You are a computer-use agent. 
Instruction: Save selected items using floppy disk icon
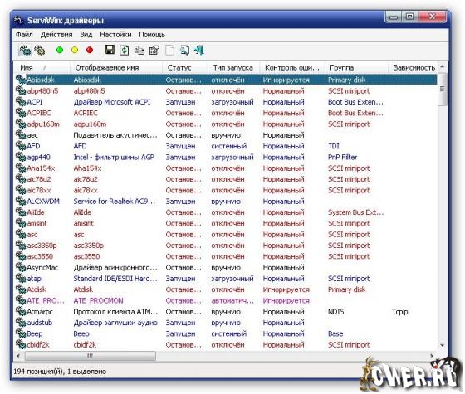pos(110,50)
